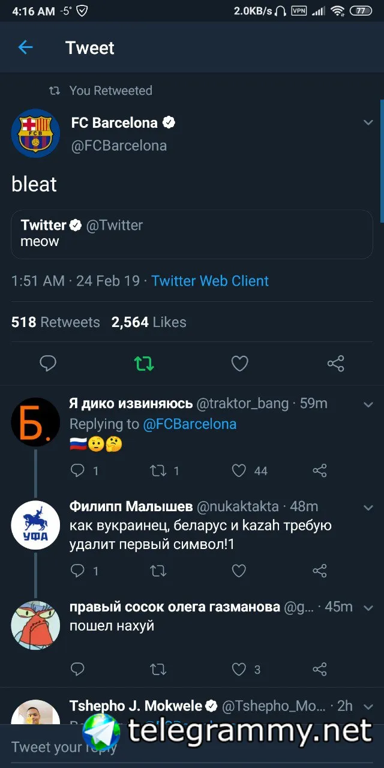Tap the back arrow in header
The width and height of the screenshot is (384, 768).
[x=25, y=47]
